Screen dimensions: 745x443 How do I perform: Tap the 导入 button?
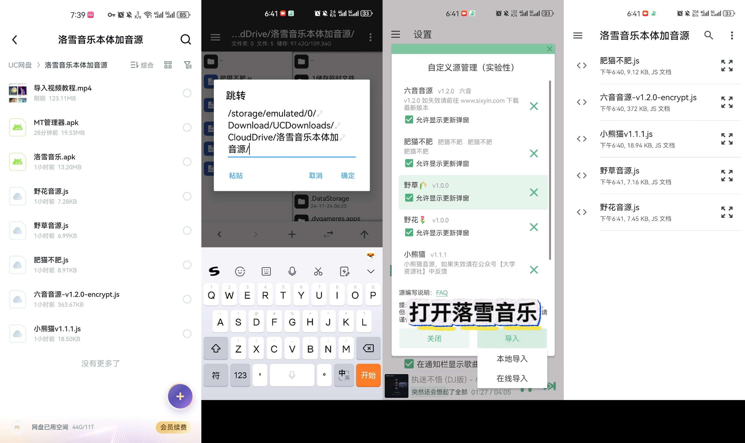tap(512, 339)
